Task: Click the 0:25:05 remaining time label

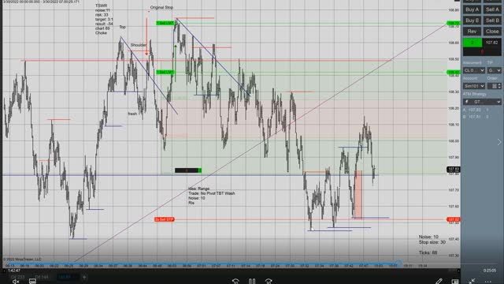Action: (x=490, y=271)
